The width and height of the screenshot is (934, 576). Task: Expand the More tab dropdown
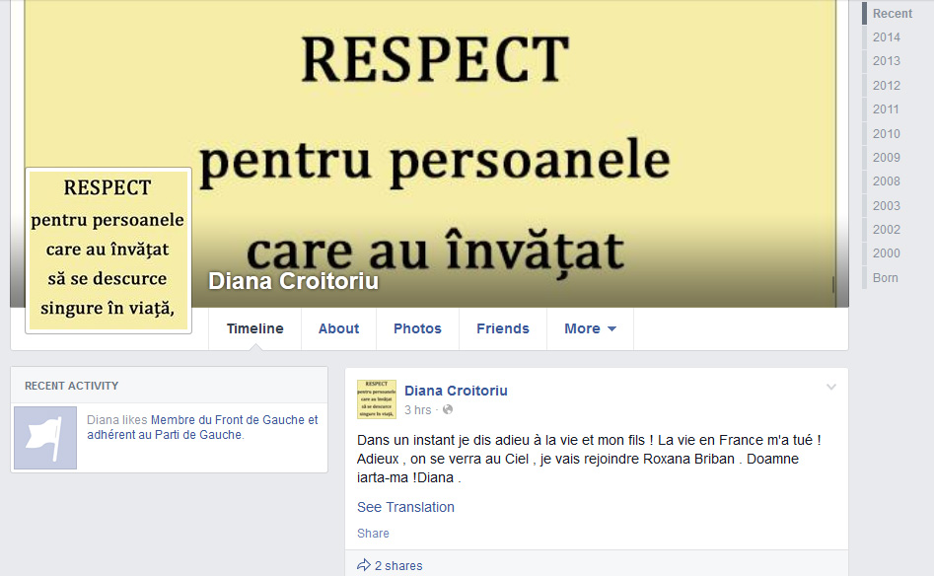tap(590, 328)
